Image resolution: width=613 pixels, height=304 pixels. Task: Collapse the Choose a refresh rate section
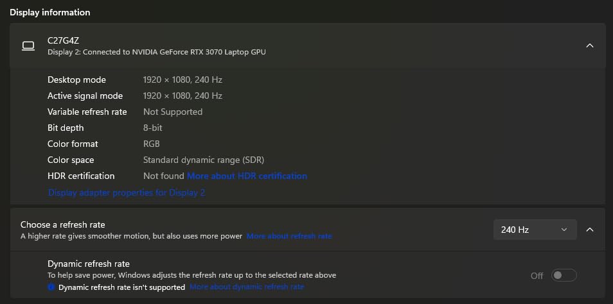coord(589,230)
